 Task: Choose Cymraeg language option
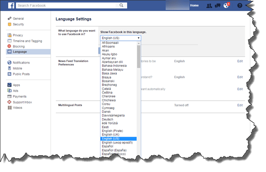pos(119,108)
